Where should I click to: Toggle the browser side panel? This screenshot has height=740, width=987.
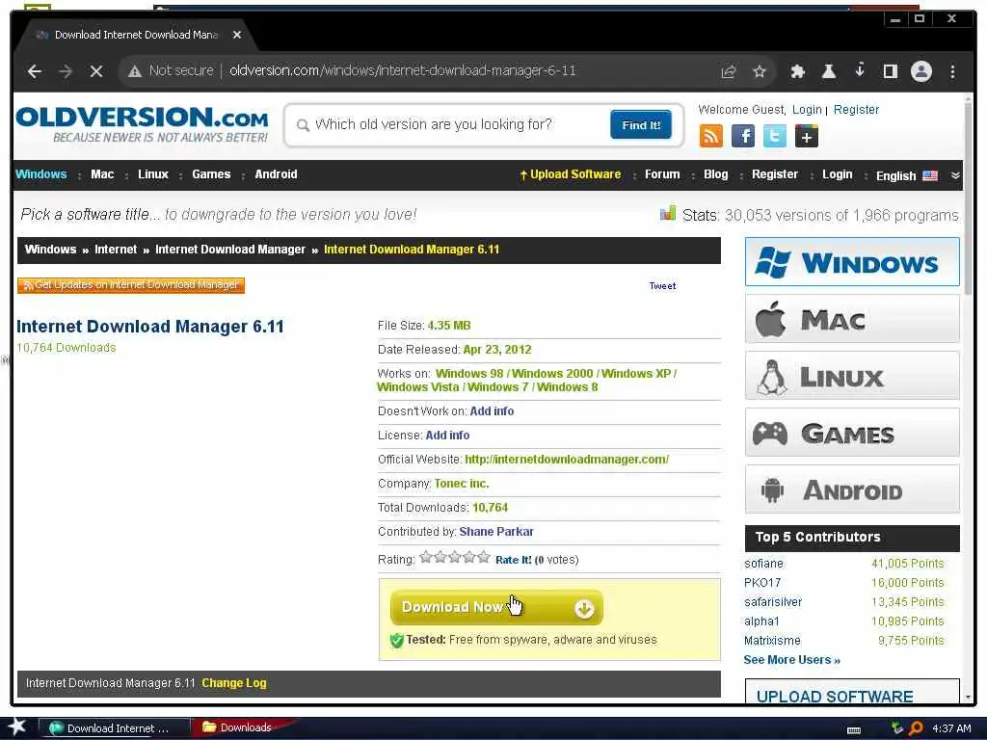(x=890, y=71)
